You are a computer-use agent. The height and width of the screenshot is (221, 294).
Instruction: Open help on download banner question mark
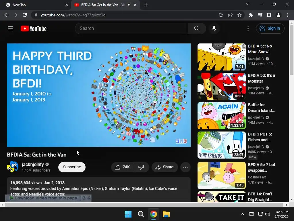point(84,198)
